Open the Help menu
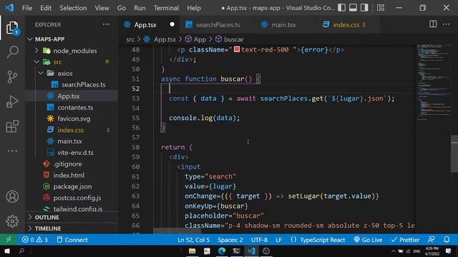This screenshot has height=257, width=458. pyautogui.click(x=194, y=8)
